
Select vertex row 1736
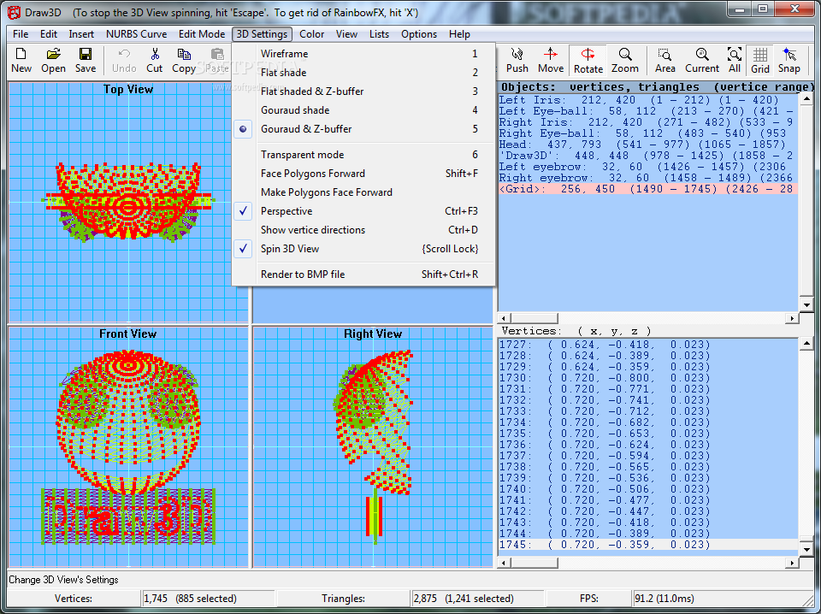point(648,445)
